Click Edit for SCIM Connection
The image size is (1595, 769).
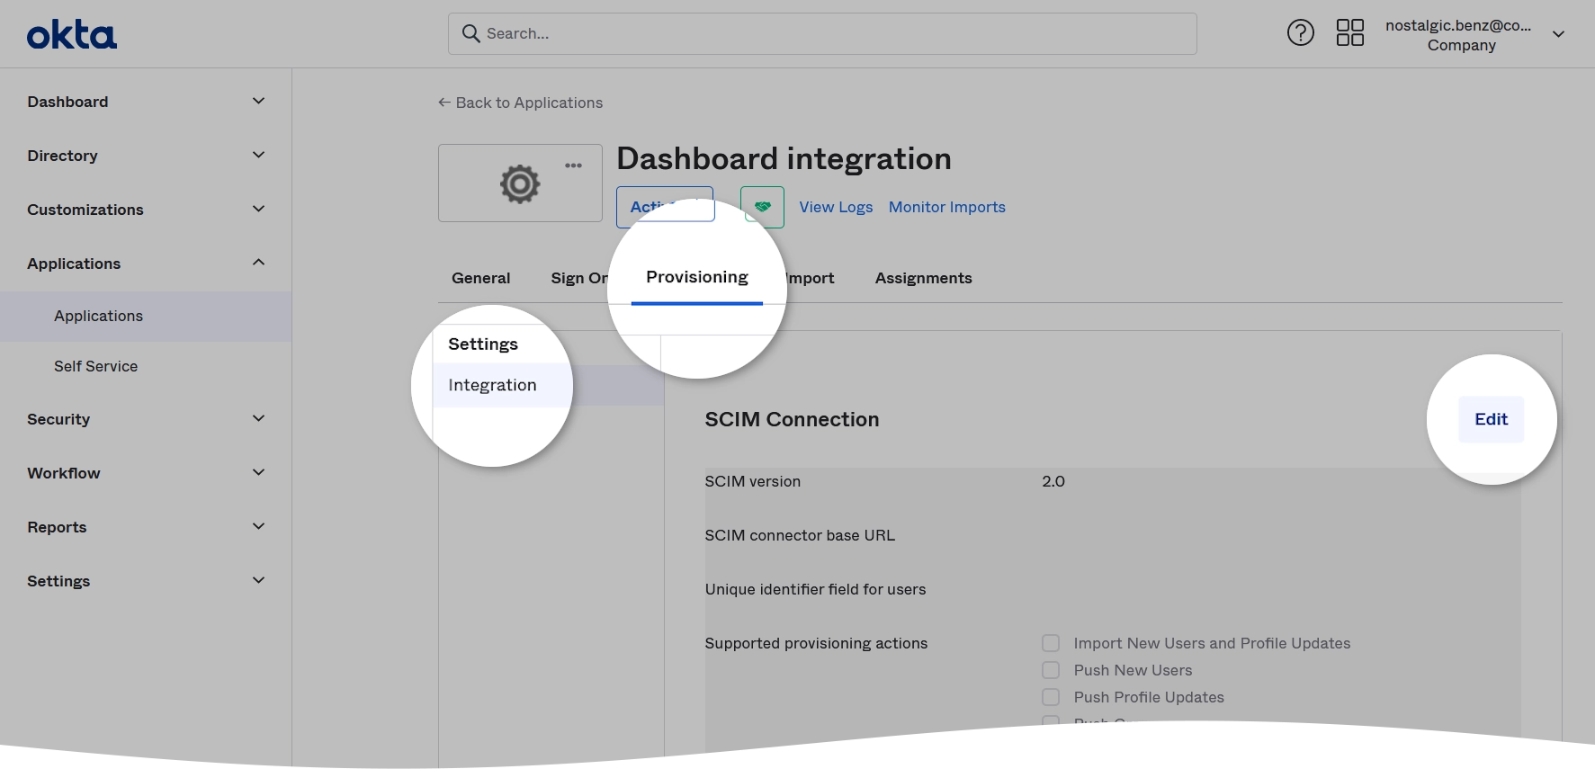point(1491,419)
